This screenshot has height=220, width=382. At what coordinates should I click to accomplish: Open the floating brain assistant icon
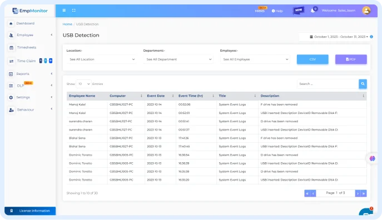[372, 159]
